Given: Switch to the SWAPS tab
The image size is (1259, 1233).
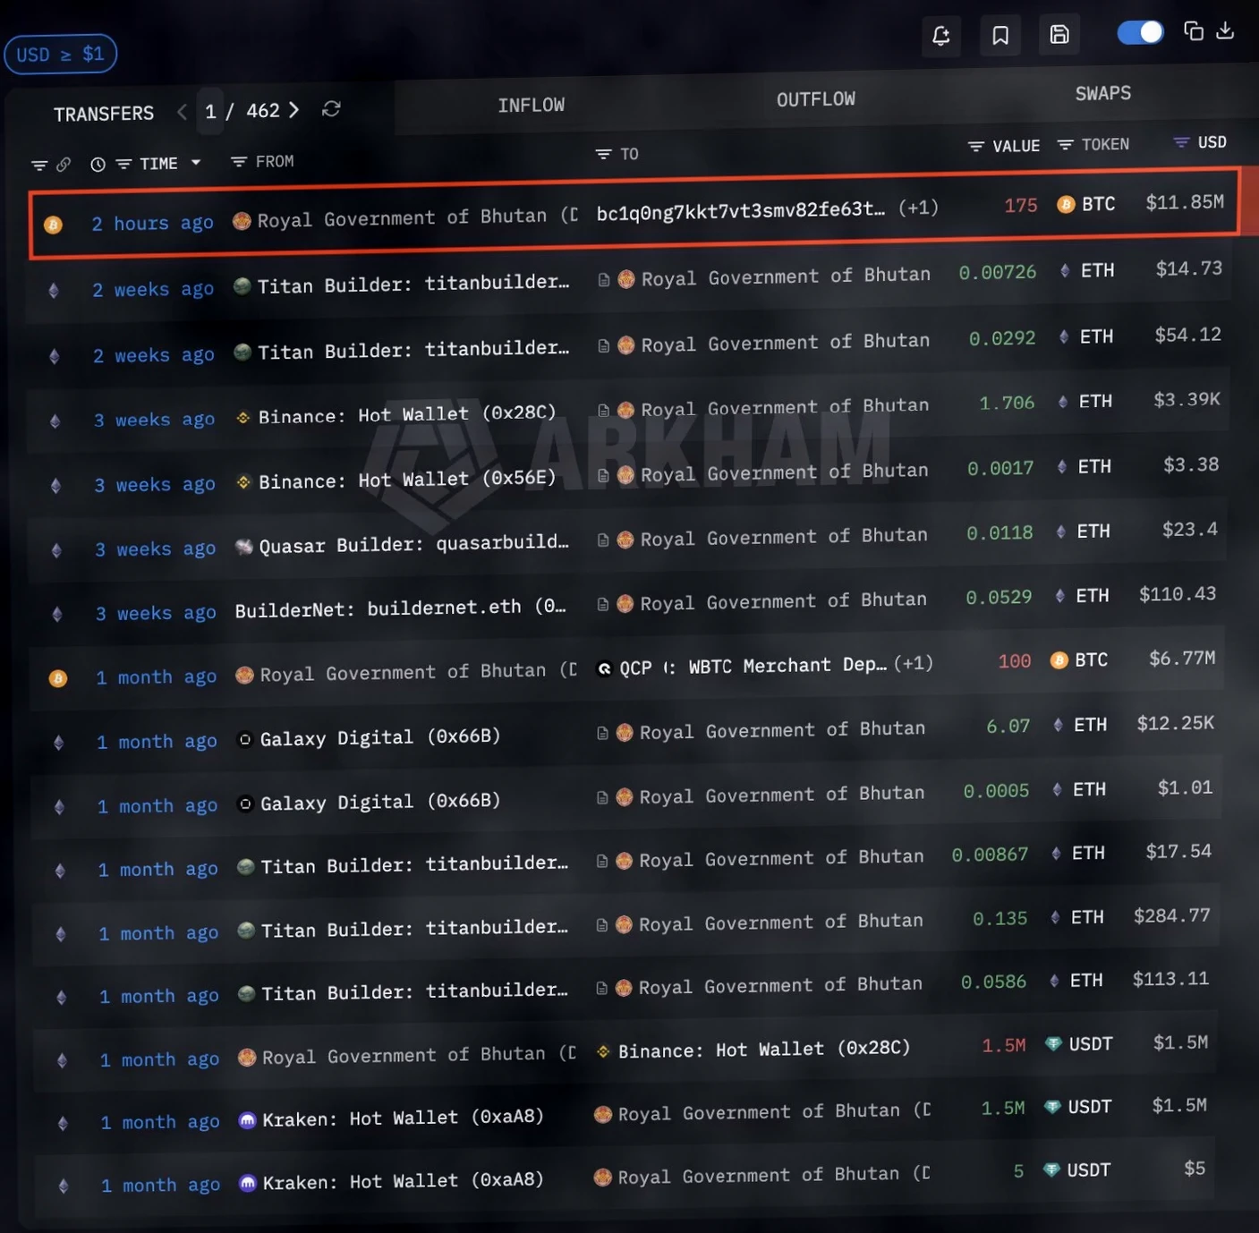Looking at the screenshot, I should point(1102,93).
